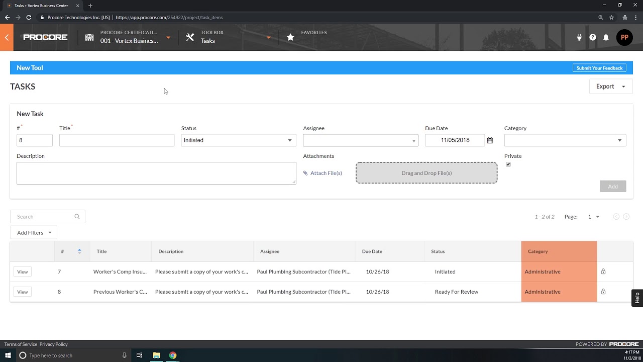Click the browser zoom magnifier icon
The height and width of the screenshot is (362, 643).
pos(600,17)
